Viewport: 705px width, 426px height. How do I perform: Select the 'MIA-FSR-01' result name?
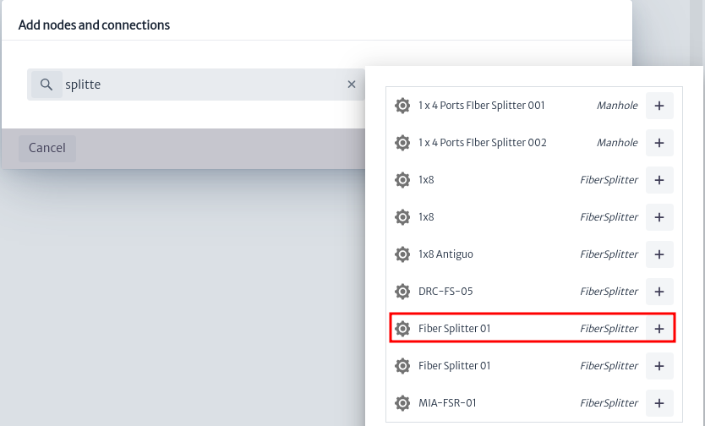pyautogui.click(x=447, y=403)
